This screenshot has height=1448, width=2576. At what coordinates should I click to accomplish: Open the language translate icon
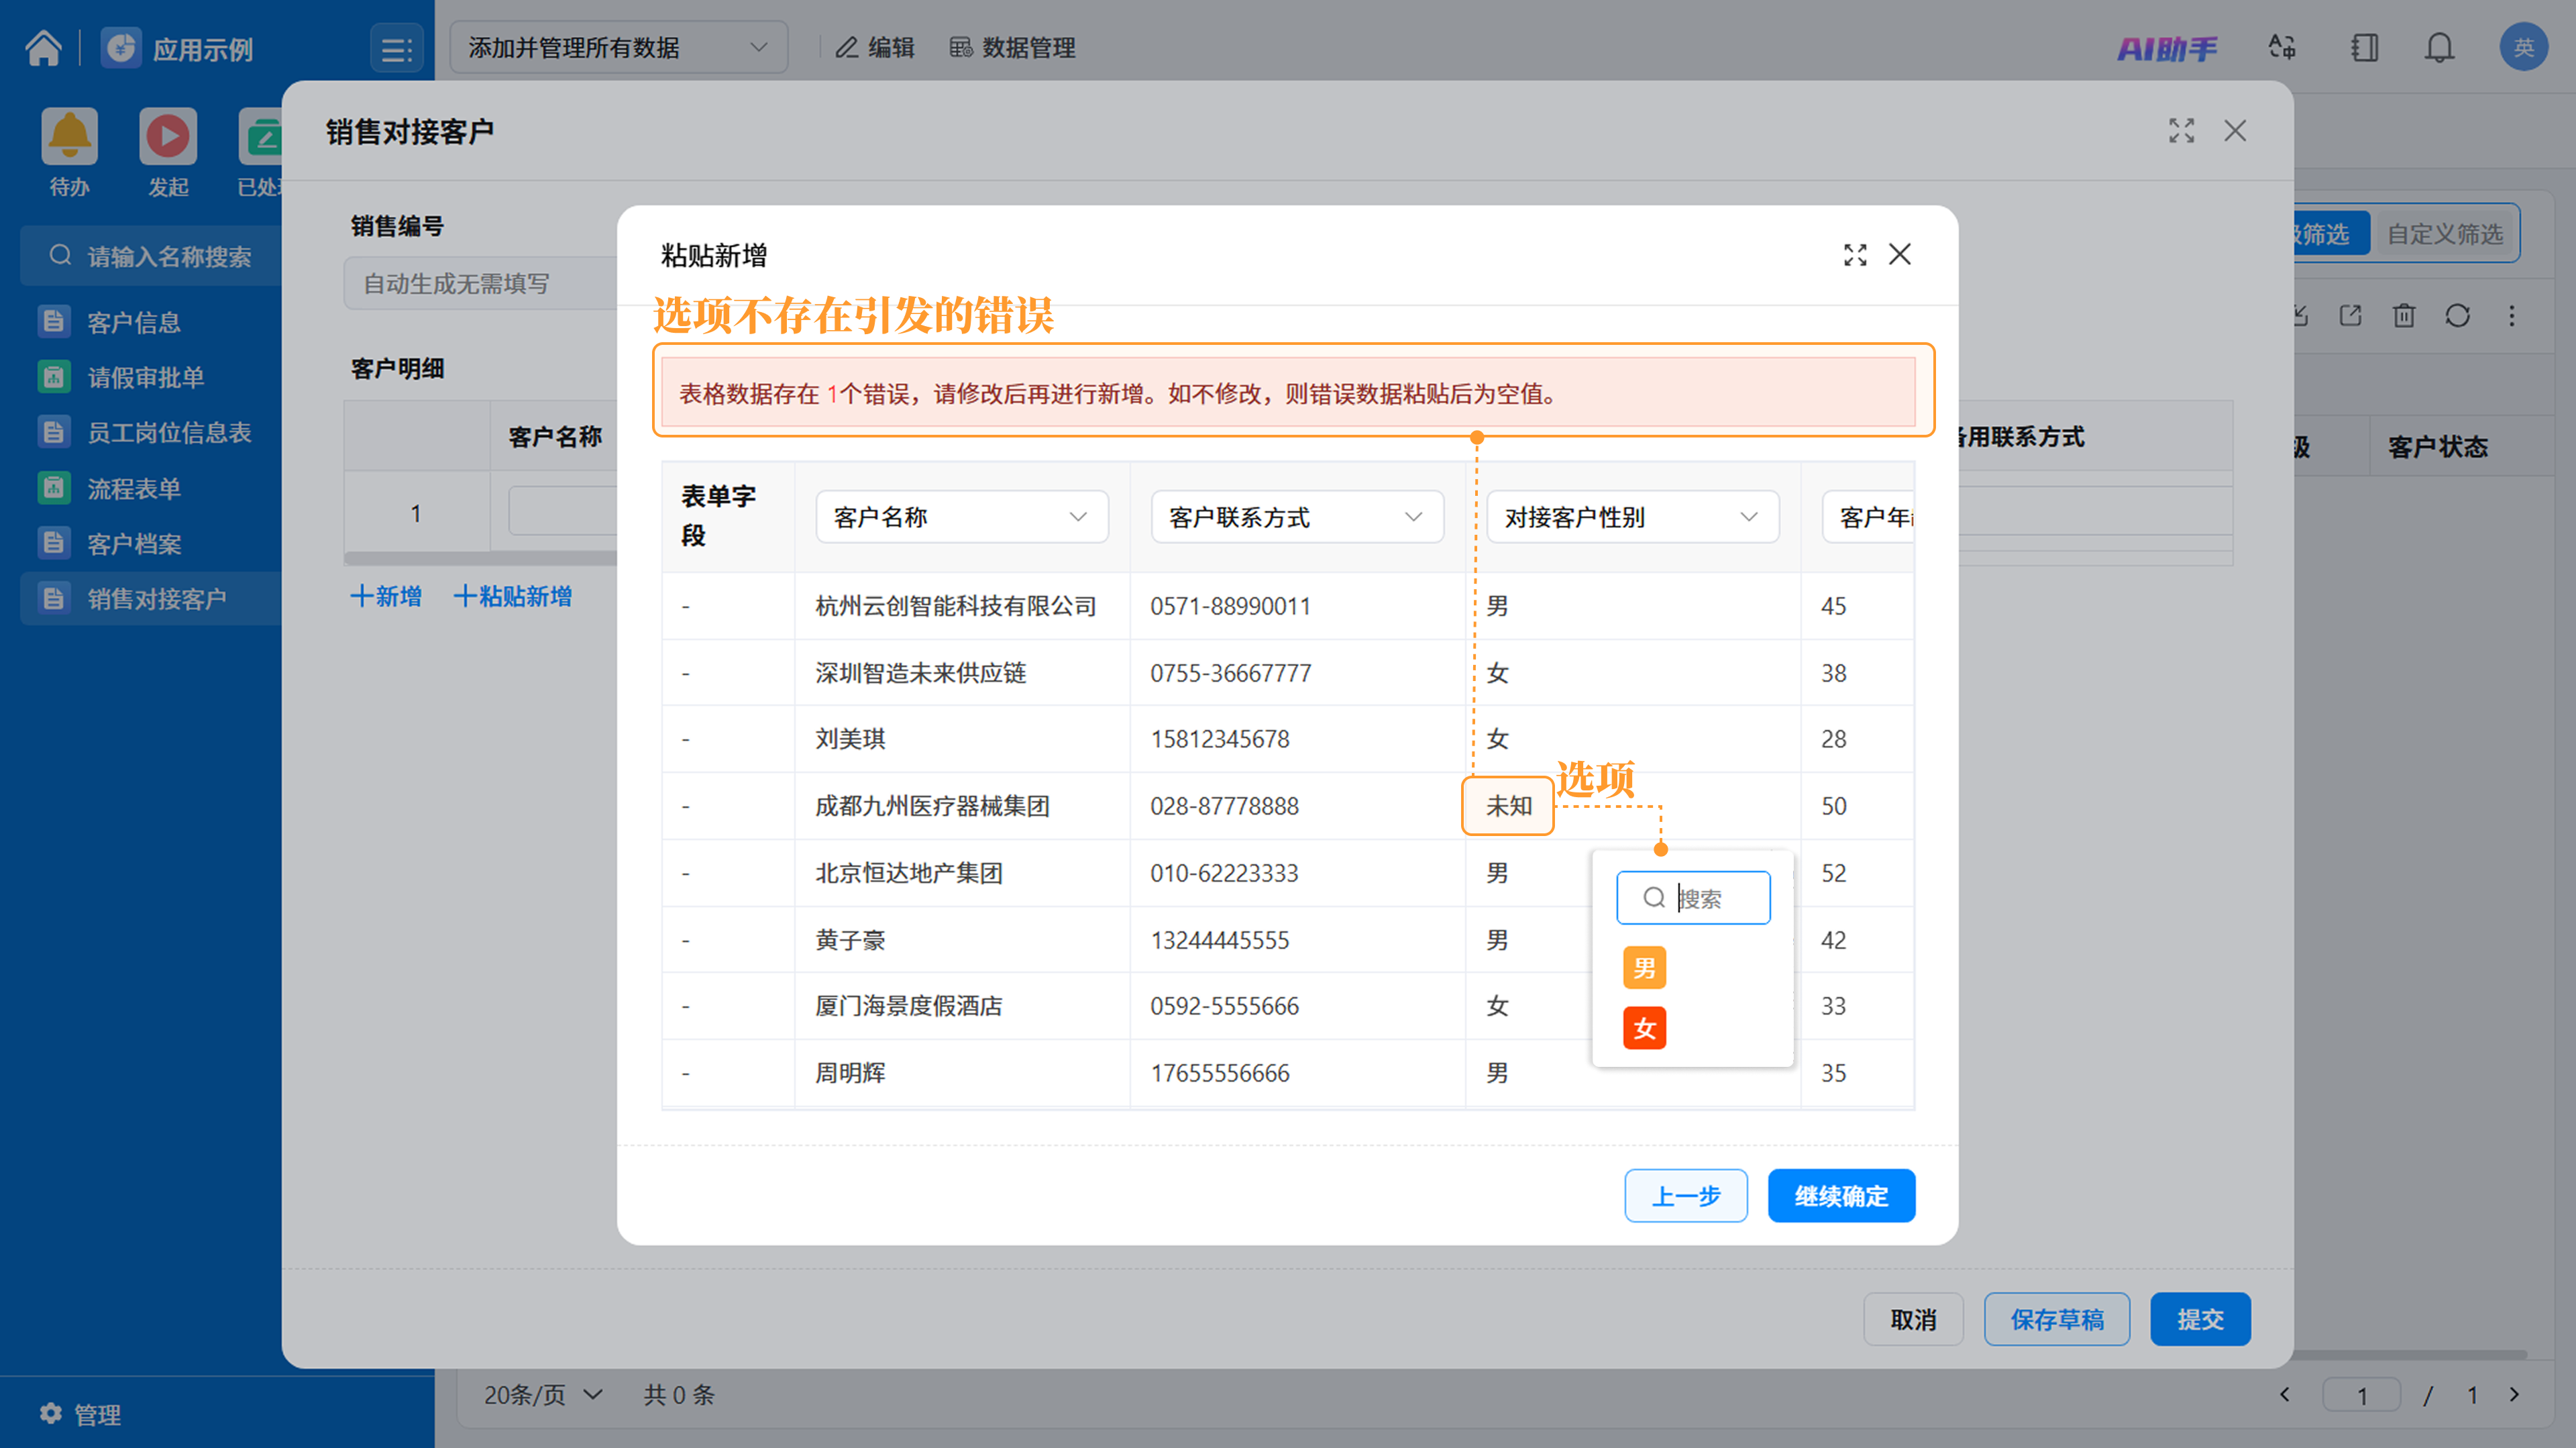2282,47
